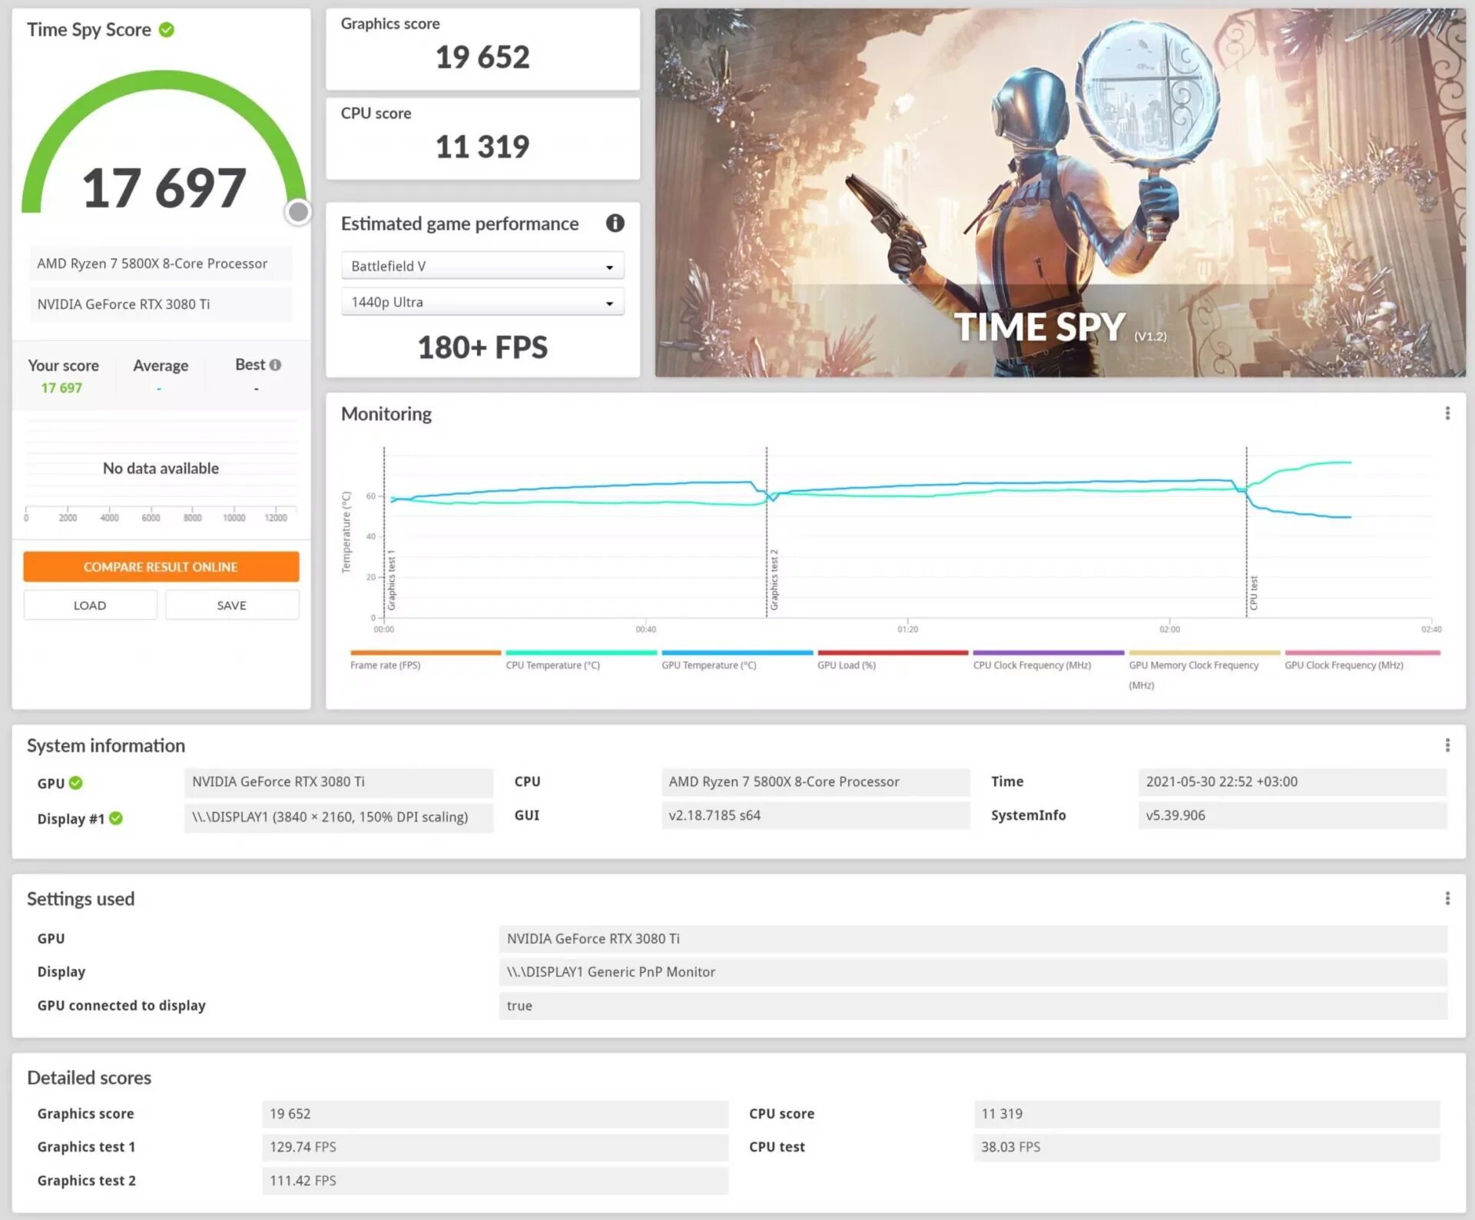Viewport: 1475px width, 1220px height.
Task: Click the green check icon beside Display #1
Action: pyautogui.click(x=116, y=818)
